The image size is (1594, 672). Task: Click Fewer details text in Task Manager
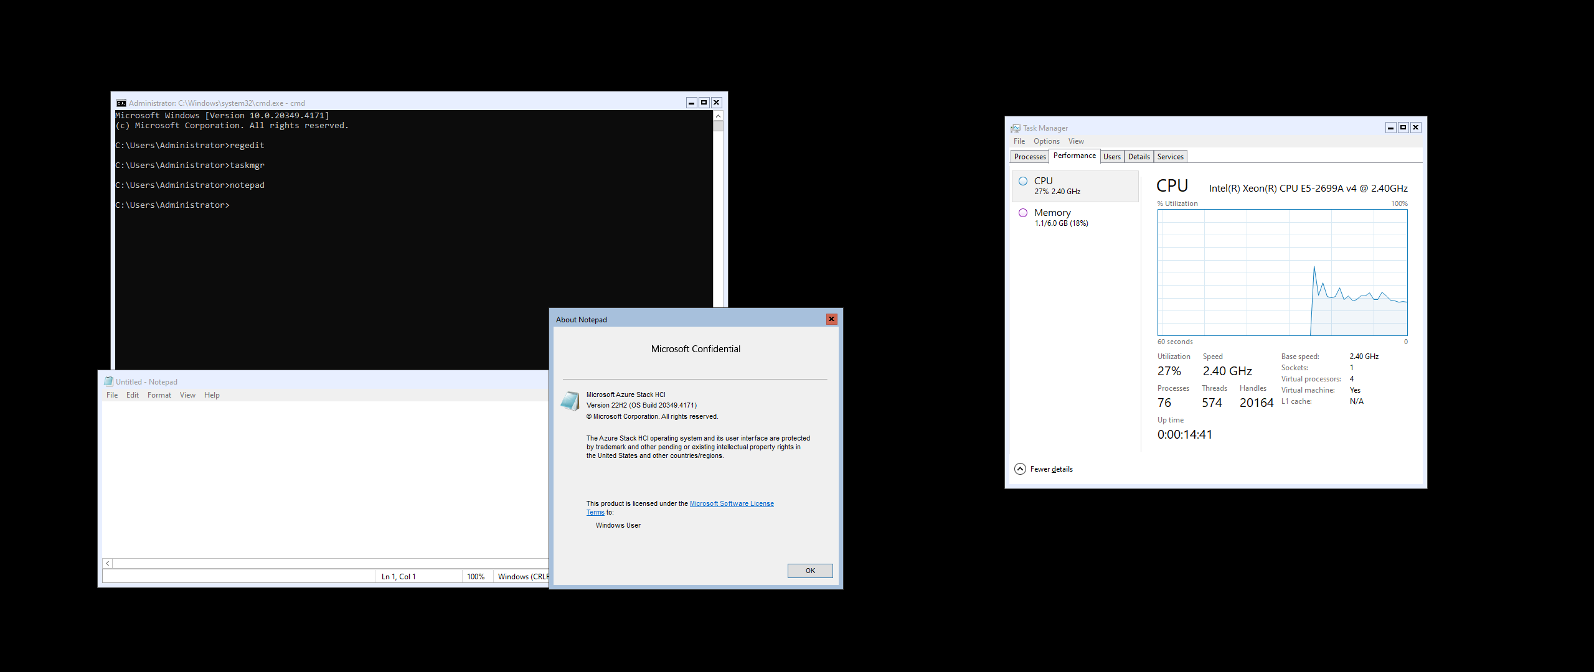tap(1052, 469)
